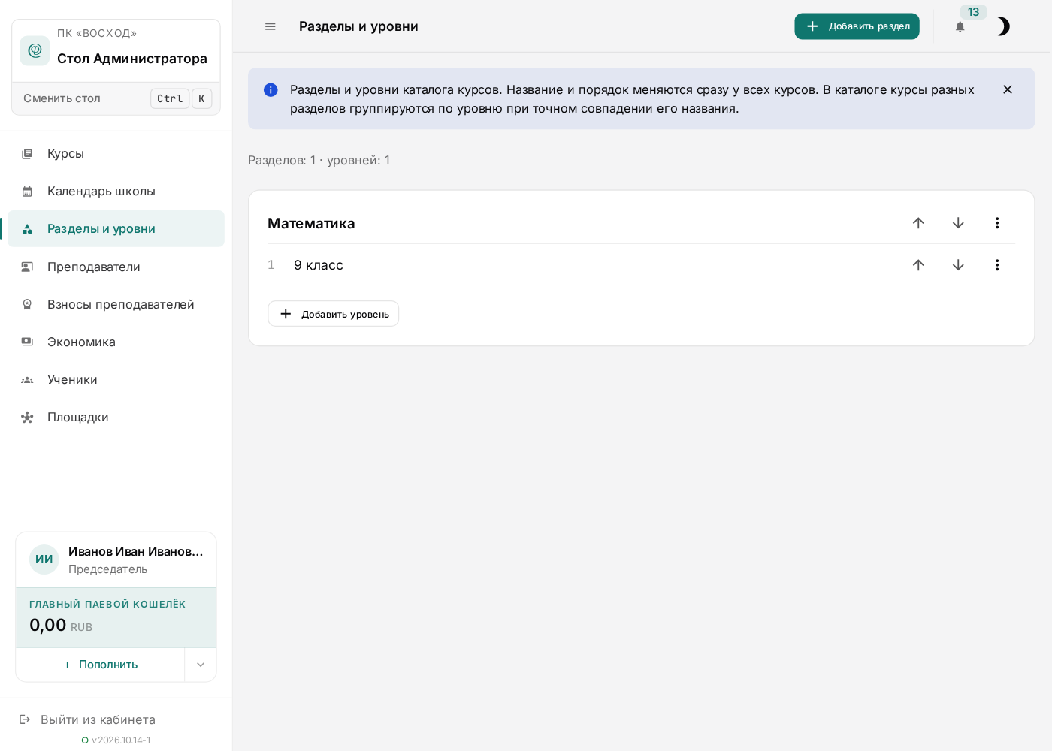Open the Иванов Иван user profile card

click(x=116, y=559)
